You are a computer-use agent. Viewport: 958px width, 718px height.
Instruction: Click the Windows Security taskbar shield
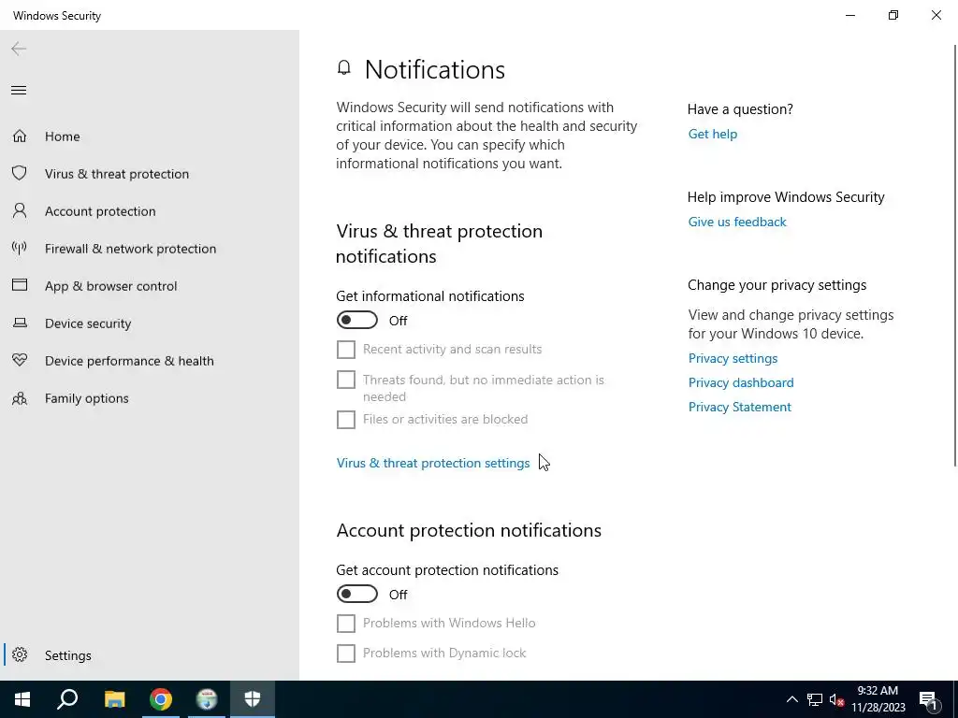pyautogui.click(x=253, y=699)
